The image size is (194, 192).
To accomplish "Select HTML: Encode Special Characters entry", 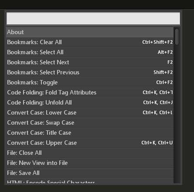I will (x=90, y=181).
